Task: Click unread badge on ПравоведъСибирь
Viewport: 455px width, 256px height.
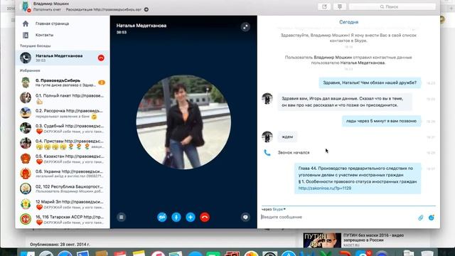Action: click(x=102, y=82)
